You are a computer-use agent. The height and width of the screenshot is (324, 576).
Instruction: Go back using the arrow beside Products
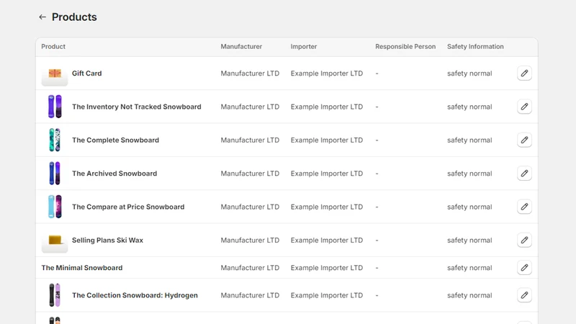tap(42, 17)
